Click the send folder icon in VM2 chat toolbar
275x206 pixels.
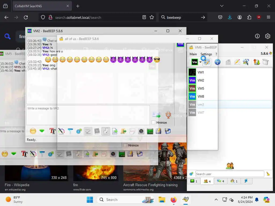pos(124,131)
